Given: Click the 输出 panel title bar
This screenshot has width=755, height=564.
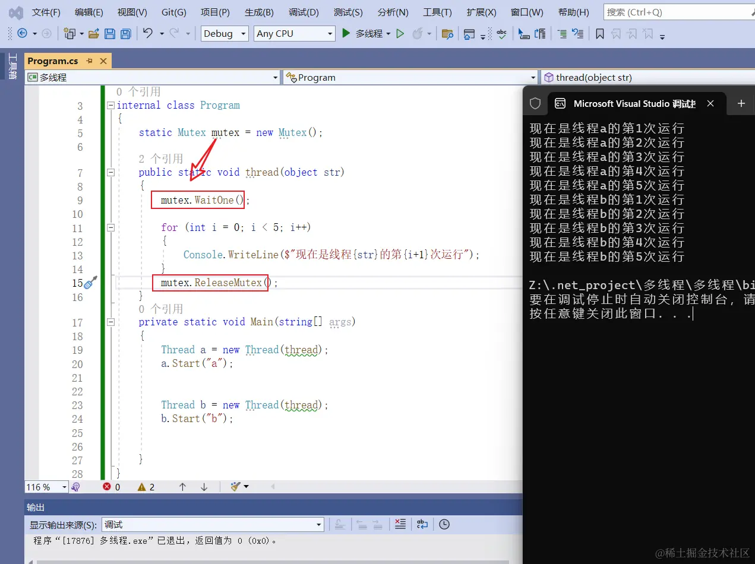Looking at the screenshot, I should pos(273,508).
